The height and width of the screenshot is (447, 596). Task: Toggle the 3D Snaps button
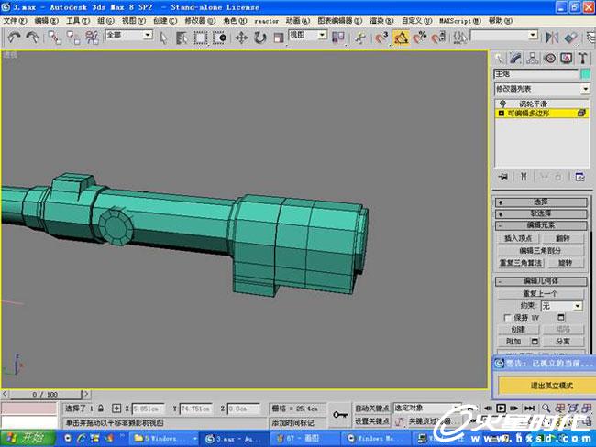pyautogui.click(x=381, y=38)
